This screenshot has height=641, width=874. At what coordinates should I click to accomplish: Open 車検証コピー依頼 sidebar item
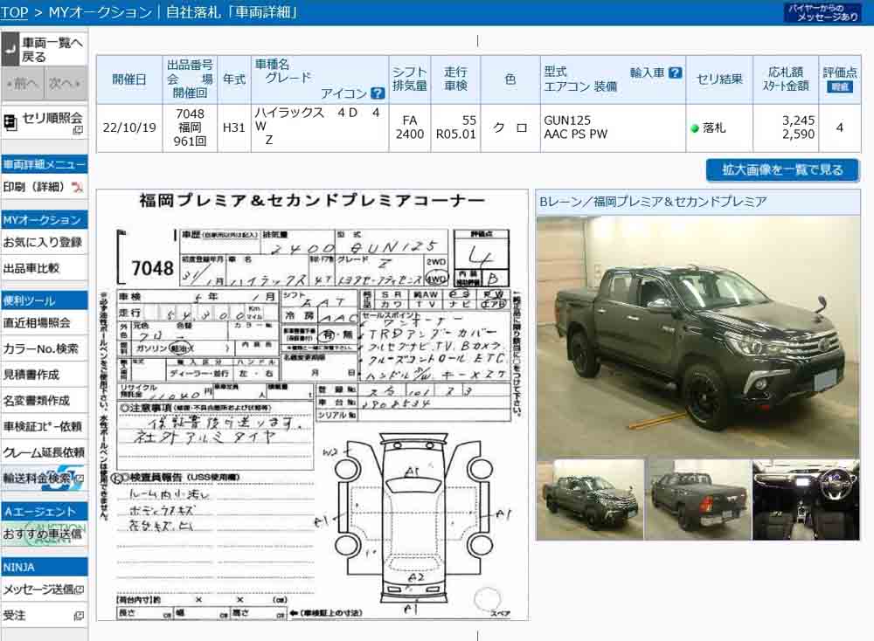(44, 426)
